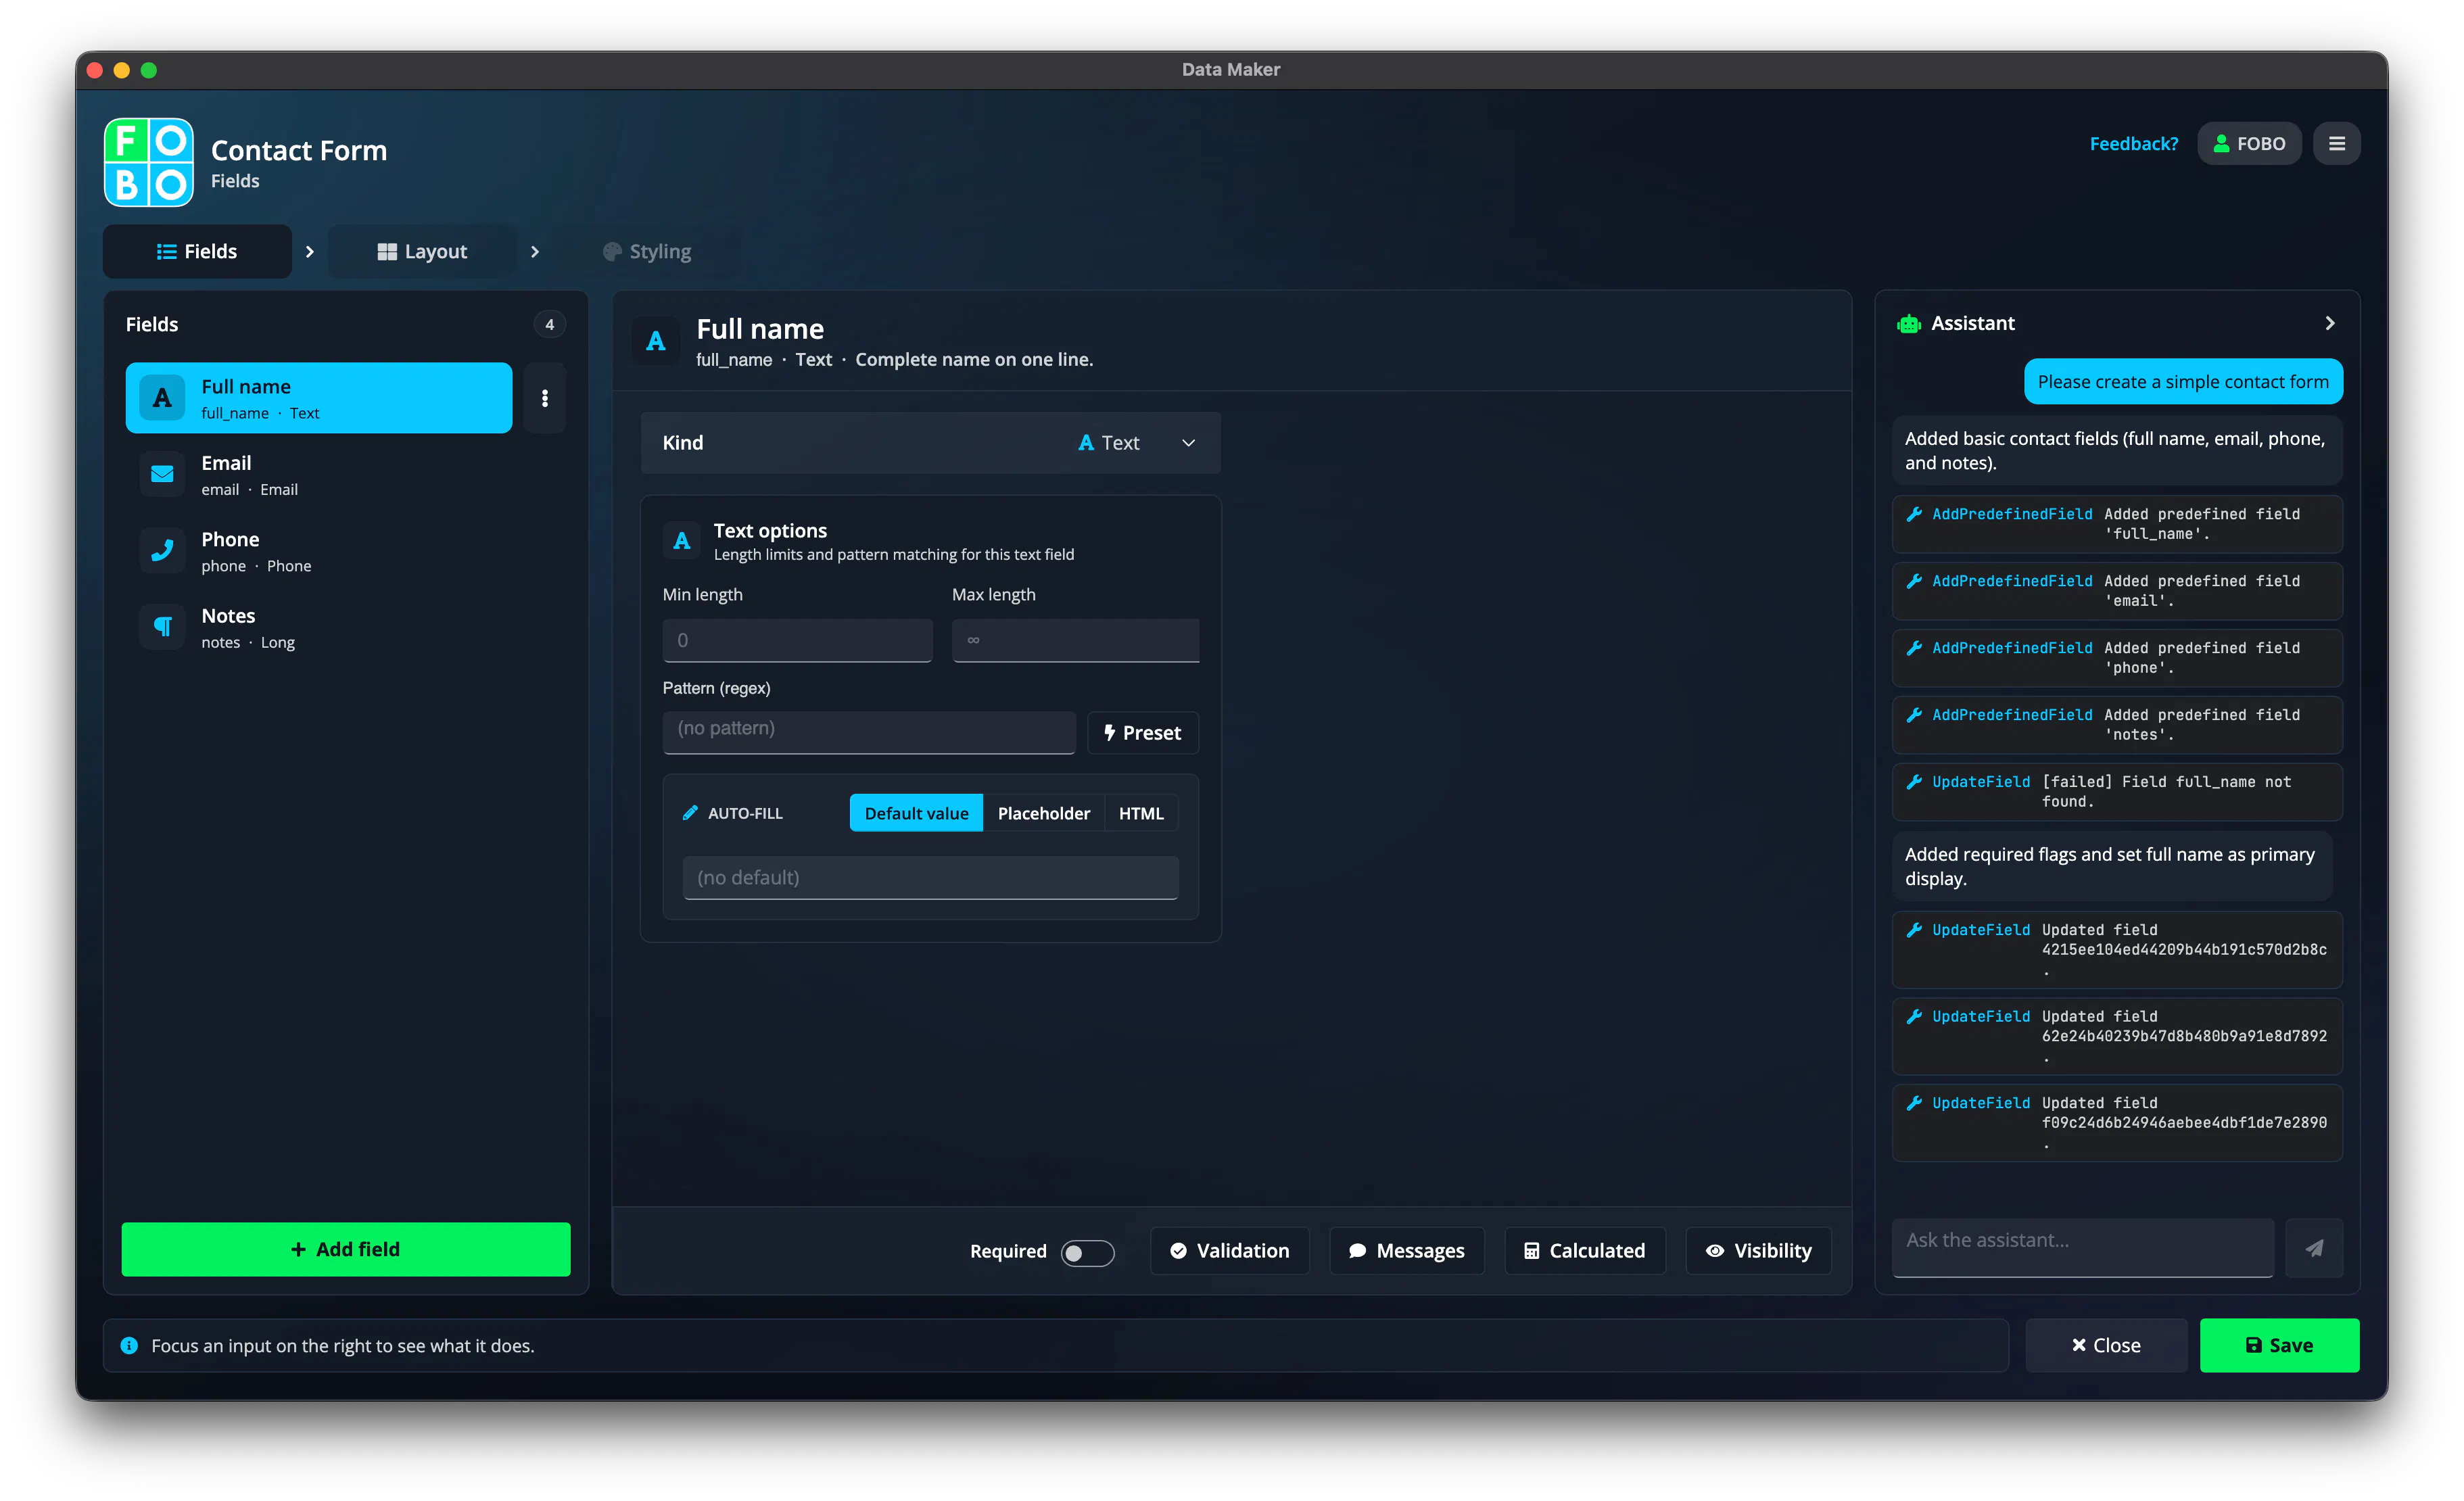Click the Assistant robot icon
The image size is (2464, 1501).
point(1909,324)
